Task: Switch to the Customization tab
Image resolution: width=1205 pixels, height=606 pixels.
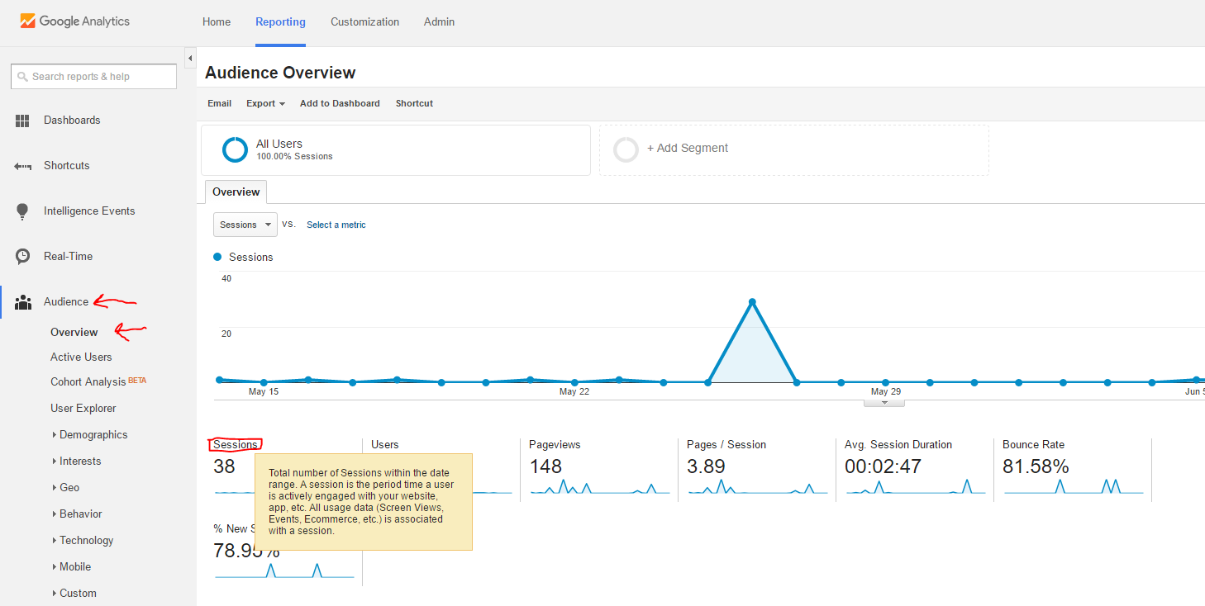Action: (x=364, y=22)
